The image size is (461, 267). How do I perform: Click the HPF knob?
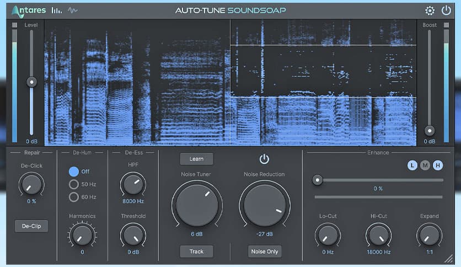point(133,184)
